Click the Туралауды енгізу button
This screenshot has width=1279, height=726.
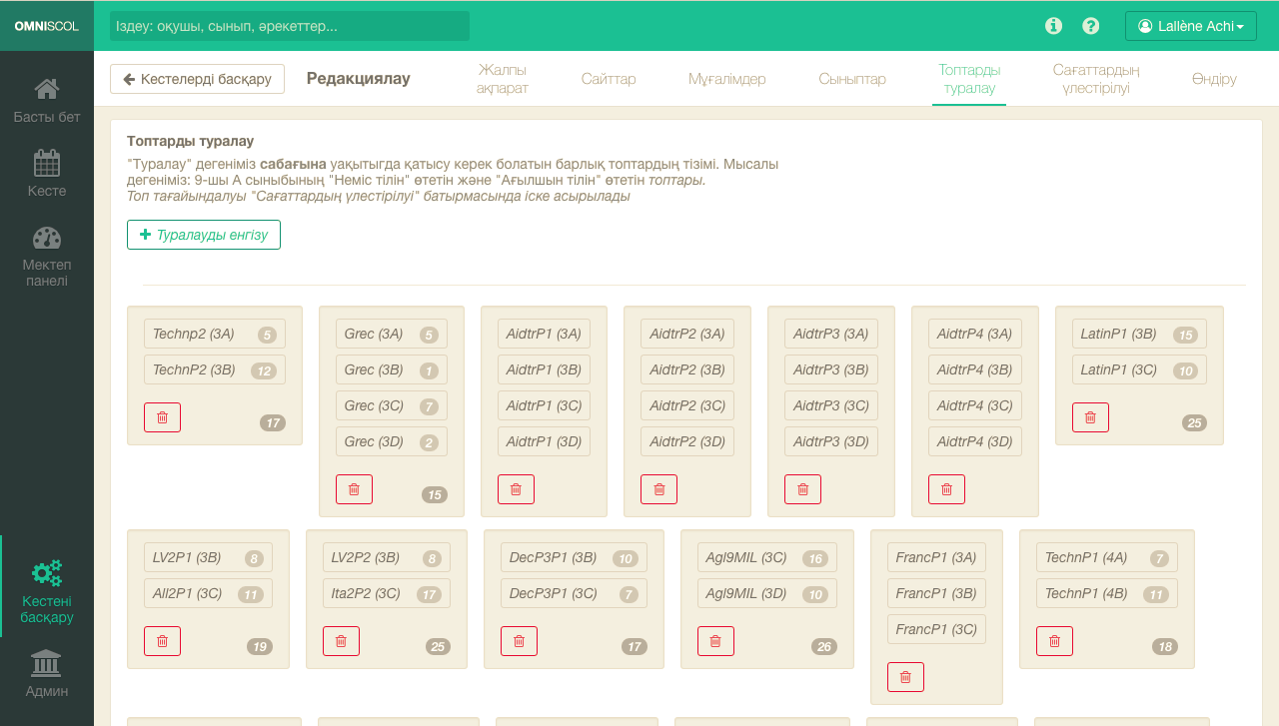pyautogui.click(x=204, y=235)
